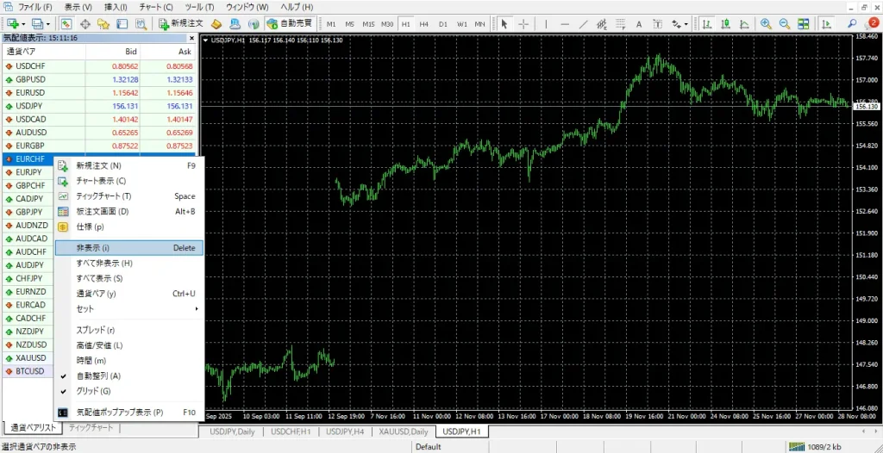Screen dimensions: 883x453
Task: Toggle 自動整列 (A) checked option
Action: 98,376
